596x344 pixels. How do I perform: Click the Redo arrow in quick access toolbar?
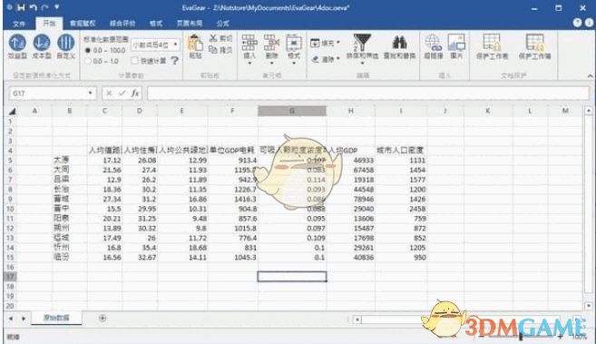pyautogui.click(x=45, y=7)
